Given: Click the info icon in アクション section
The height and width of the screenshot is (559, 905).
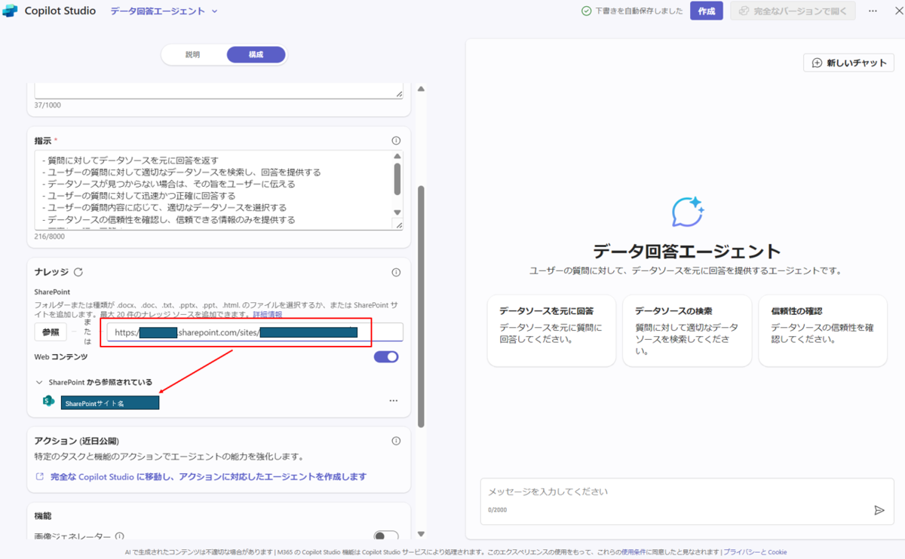Looking at the screenshot, I should [396, 441].
